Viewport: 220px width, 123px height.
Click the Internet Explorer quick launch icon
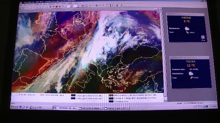(27, 107)
